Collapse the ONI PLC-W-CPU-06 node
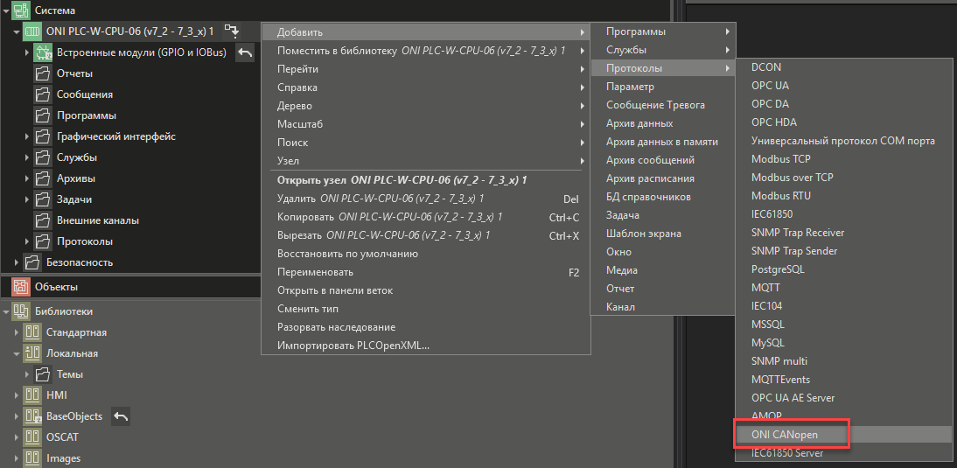Image resolution: width=957 pixels, height=468 pixels. point(17,31)
